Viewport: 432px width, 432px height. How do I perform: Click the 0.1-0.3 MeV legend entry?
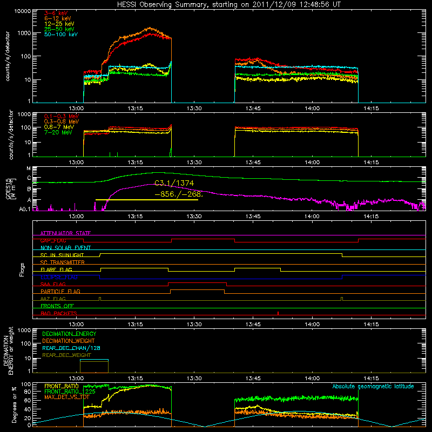tap(62, 116)
